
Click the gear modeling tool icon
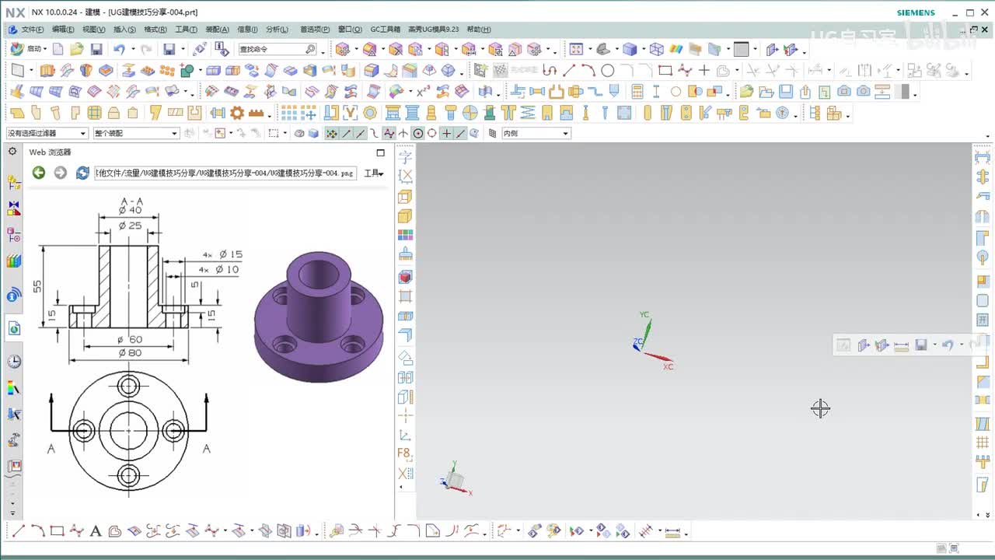(x=237, y=113)
